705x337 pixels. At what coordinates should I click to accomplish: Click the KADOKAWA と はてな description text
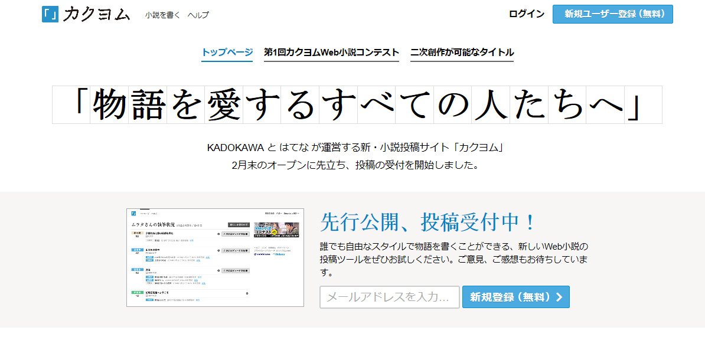(x=354, y=148)
